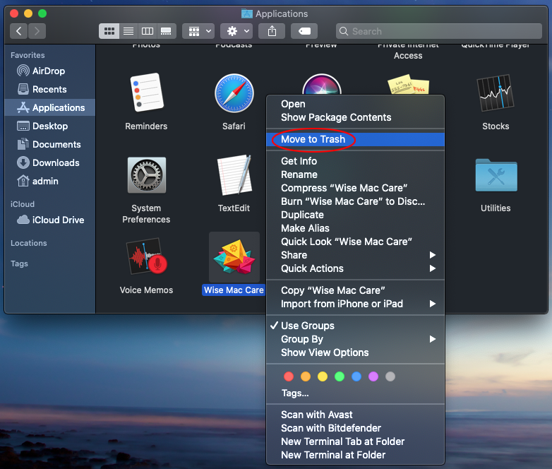Screen dimensions: 552x469
Task: Apply the orange tag color
Action: pos(306,376)
